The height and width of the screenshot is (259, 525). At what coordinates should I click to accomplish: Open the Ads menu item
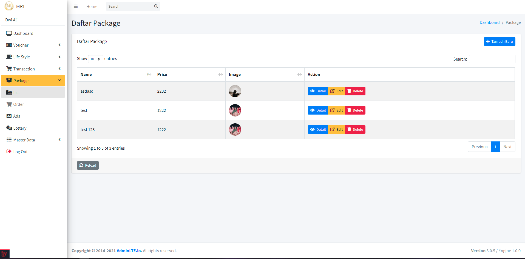pyautogui.click(x=33, y=116)
